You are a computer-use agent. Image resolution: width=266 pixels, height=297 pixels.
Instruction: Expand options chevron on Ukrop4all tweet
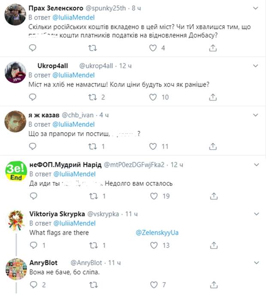point(256,66)
